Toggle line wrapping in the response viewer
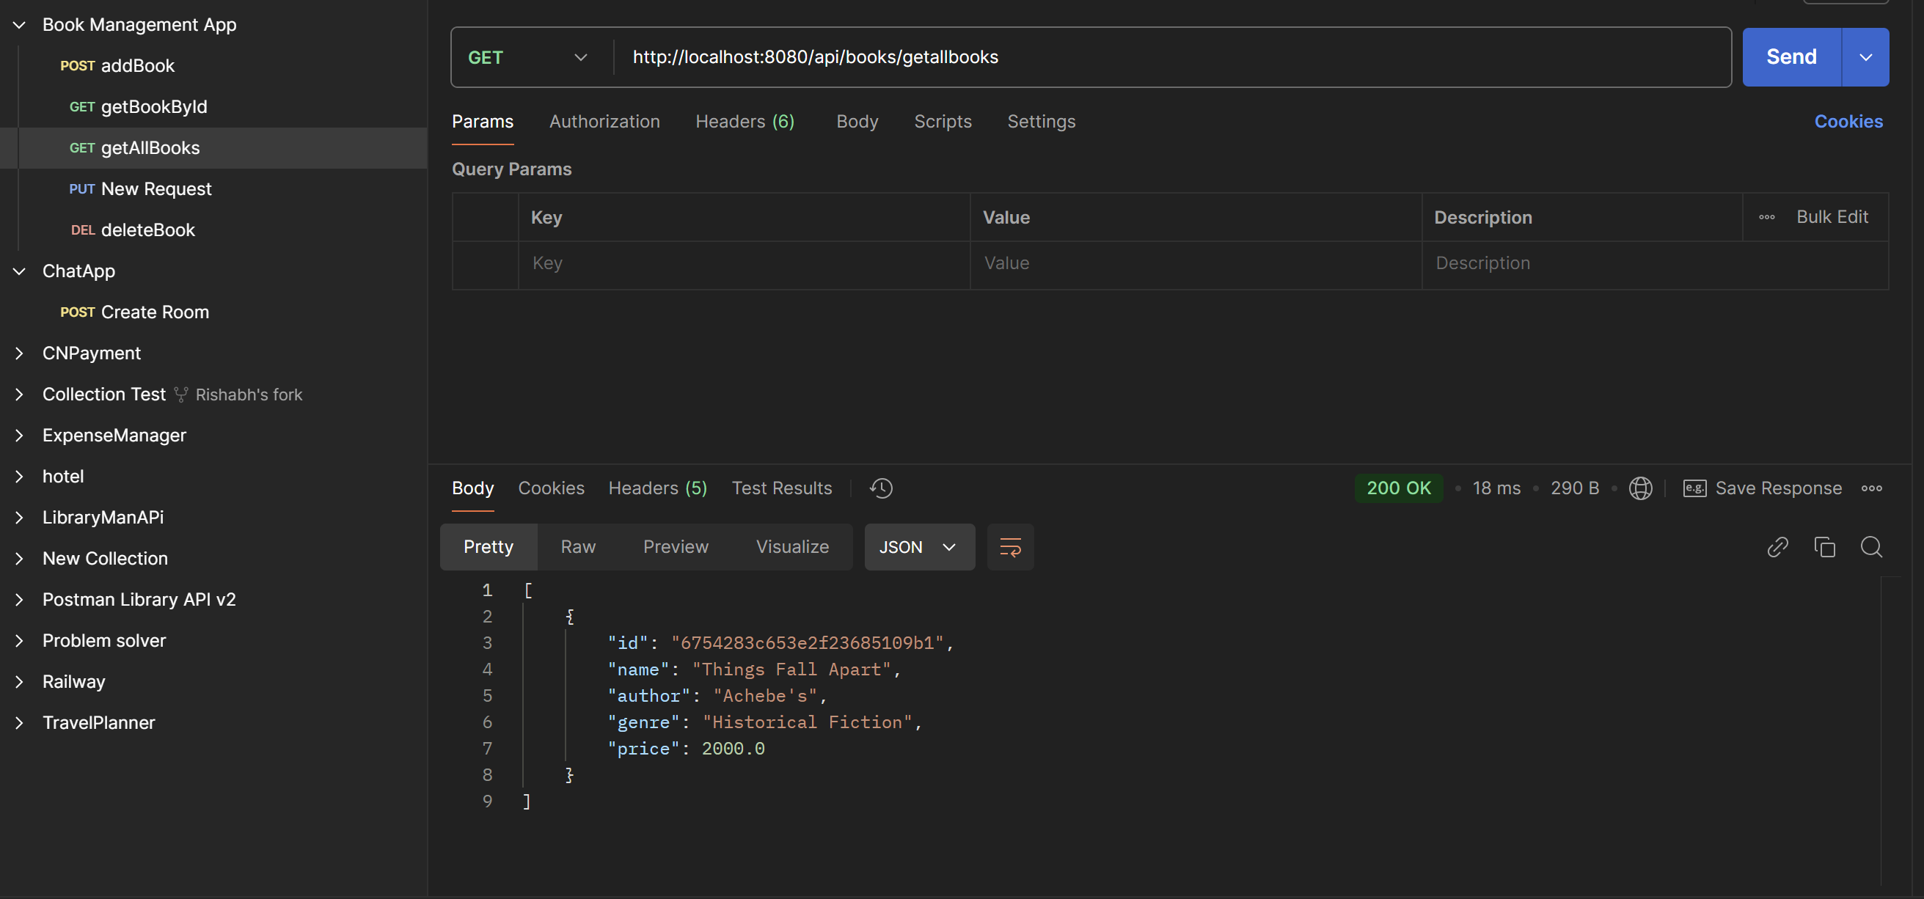The width and height of the screenshot is (1924, 899). [1010, 546]
